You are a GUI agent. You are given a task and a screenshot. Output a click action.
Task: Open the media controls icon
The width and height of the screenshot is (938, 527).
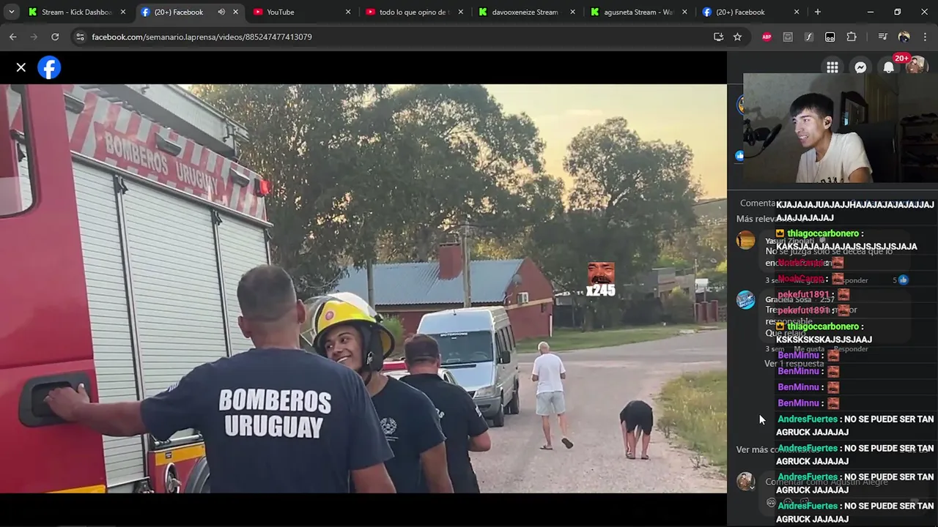click(x=882, y=37)
